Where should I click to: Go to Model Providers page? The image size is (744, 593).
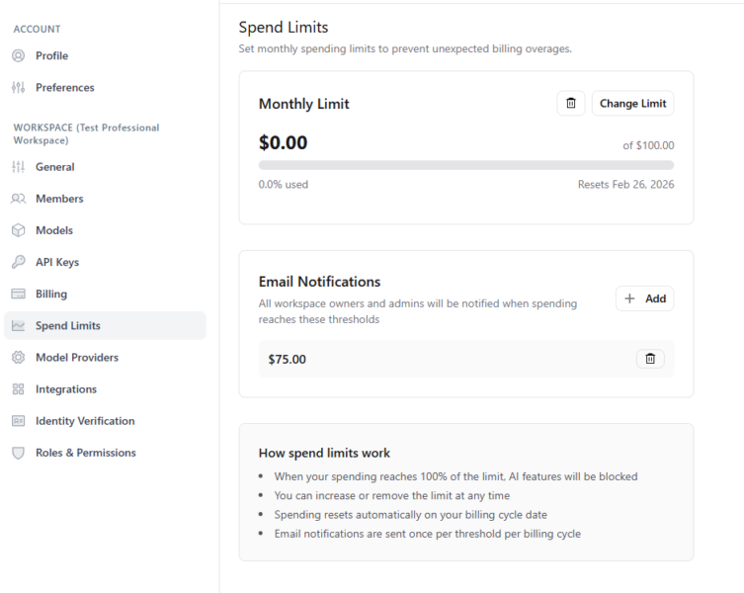(76, 358)
